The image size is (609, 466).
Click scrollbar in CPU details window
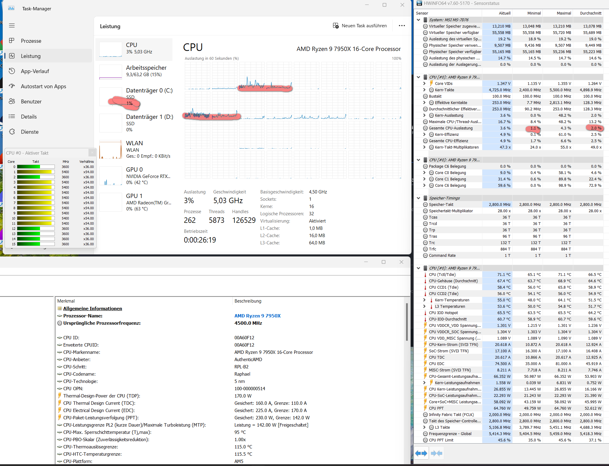click(x=407, y=322)
